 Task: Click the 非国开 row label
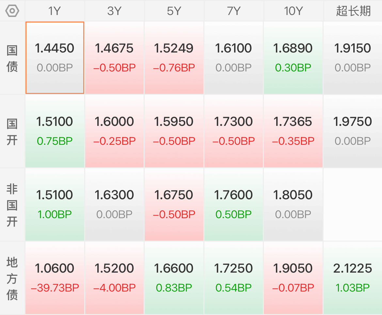[x=12, y=205]
